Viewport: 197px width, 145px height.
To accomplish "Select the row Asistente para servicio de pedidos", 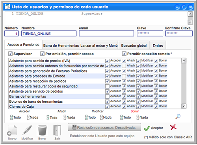I will (88, 91).
